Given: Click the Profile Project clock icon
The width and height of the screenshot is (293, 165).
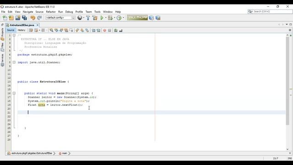Looking at the screenshot, I should click(x=119, y=18).
